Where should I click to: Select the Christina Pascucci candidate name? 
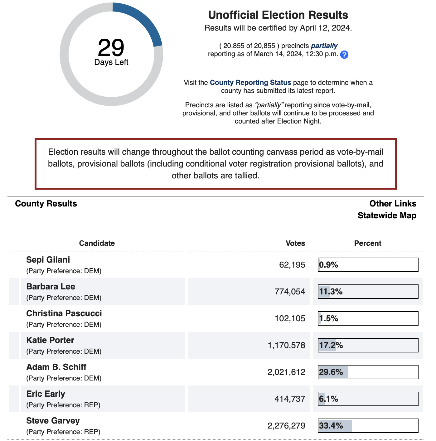(64, 313)
